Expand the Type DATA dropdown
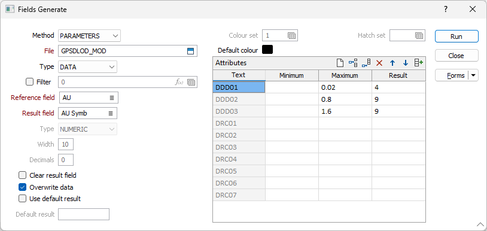This screenshot has width=487, height=231. pyautogui.click(x=87, y=67)
